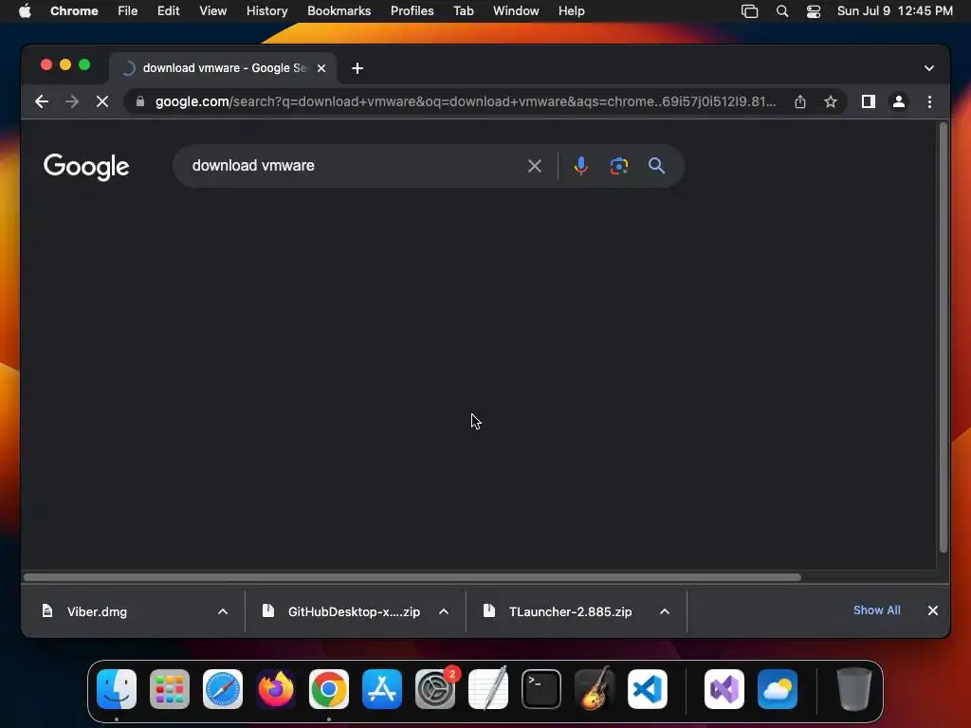Stop loading the page
971x728 pixels.
coord(102,101)
